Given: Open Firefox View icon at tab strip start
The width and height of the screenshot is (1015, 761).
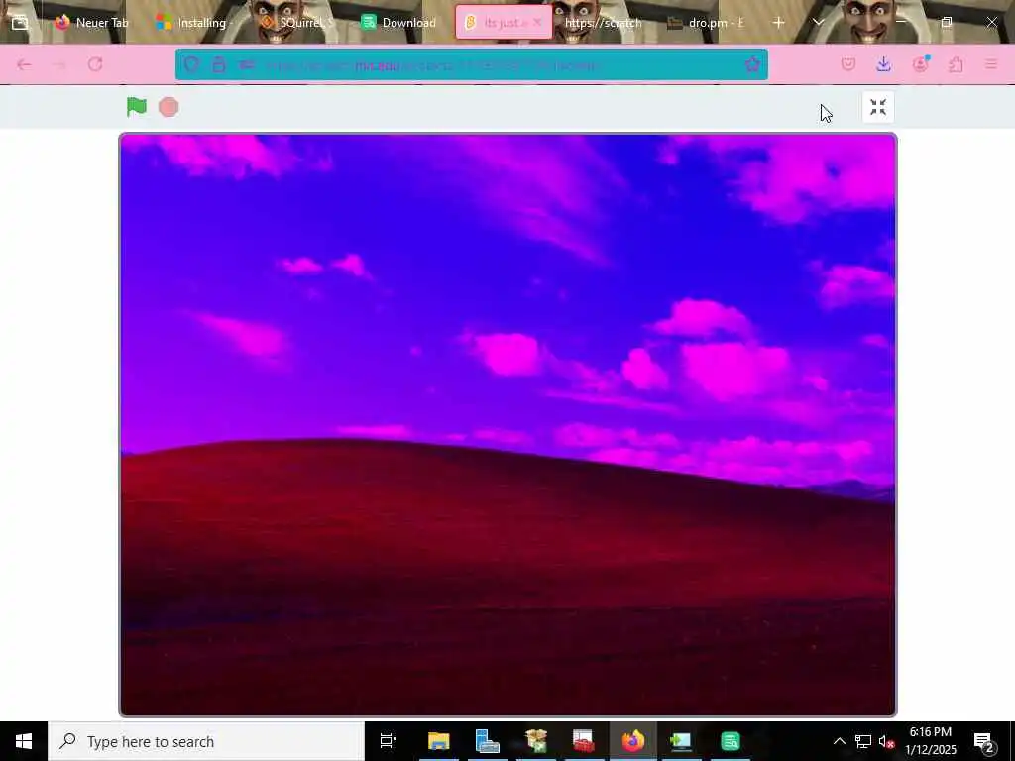Looking at the screenshot, I should click(20, 23).
